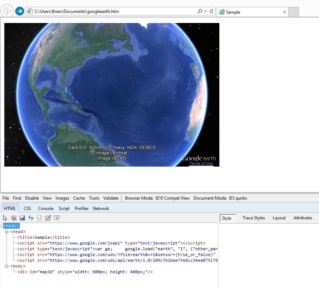Screen dimensions: 319x289
Task: Switch to the Console tab
Action: click(x=45, y=208)
